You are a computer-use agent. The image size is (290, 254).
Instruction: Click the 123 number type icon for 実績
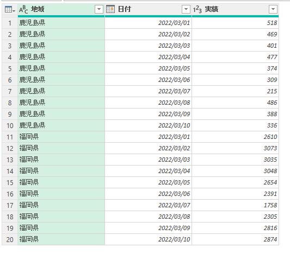197,9
